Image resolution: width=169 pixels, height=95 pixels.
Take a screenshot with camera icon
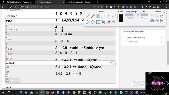tap(152, 21)
